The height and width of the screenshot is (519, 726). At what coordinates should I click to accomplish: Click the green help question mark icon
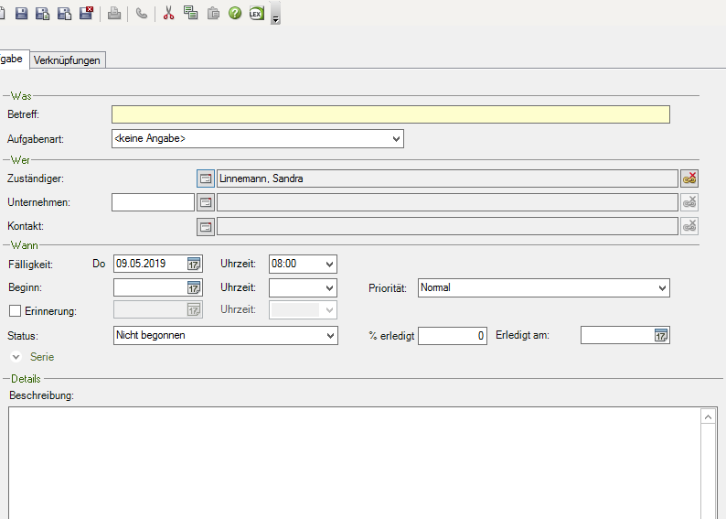(235, 14)
